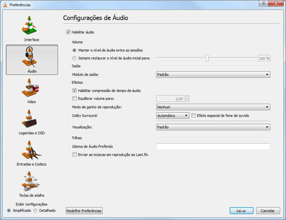The width and height of the screenshot is (286, 220).
Task: Select Sempre restaurar o nível de áudio inicial
Action: tap(74, 58)
